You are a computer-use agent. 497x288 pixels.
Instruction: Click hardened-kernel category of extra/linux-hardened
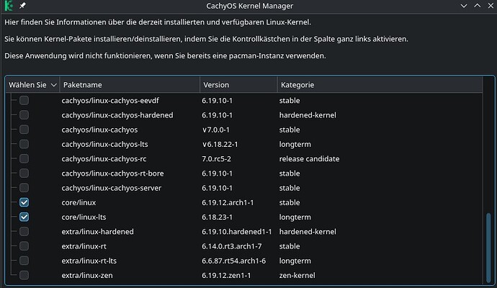308,232
